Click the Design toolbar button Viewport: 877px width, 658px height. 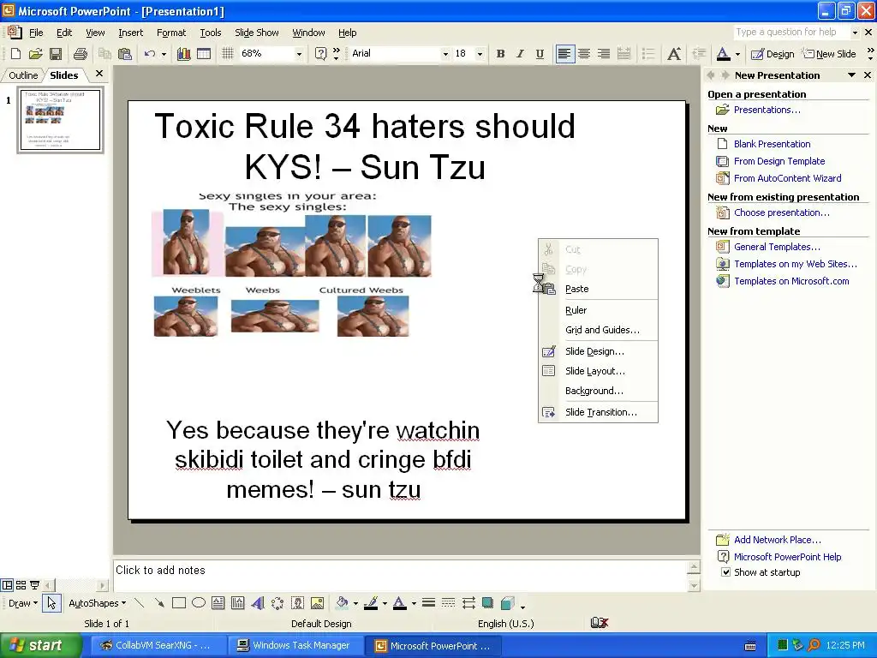click(x=773, y=54)
